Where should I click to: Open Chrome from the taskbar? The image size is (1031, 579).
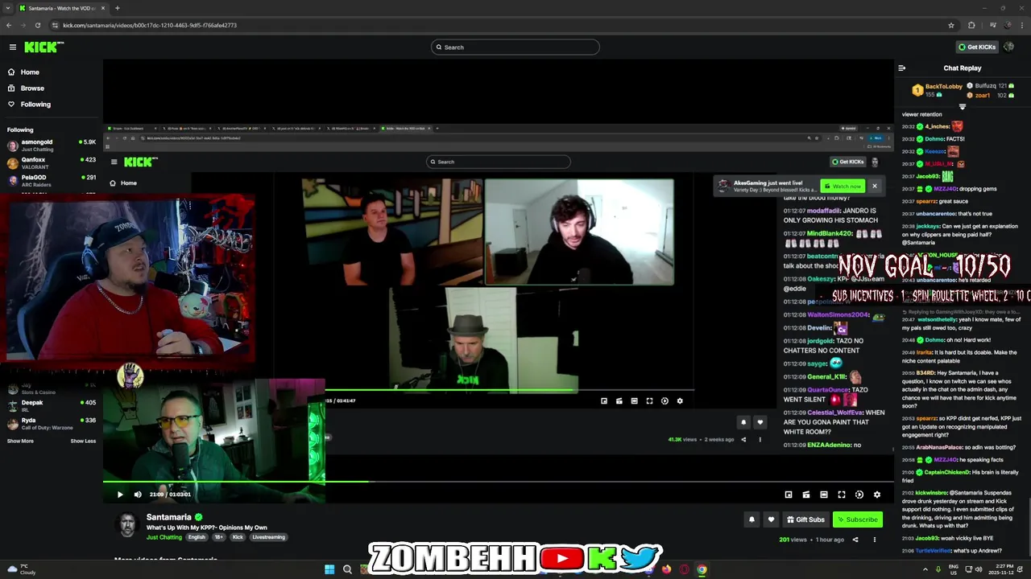pos(702,569)
